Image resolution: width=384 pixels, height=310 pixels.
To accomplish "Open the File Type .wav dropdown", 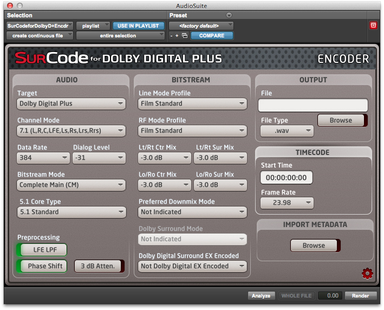I will pyautogui.click(x=287, y=131).
